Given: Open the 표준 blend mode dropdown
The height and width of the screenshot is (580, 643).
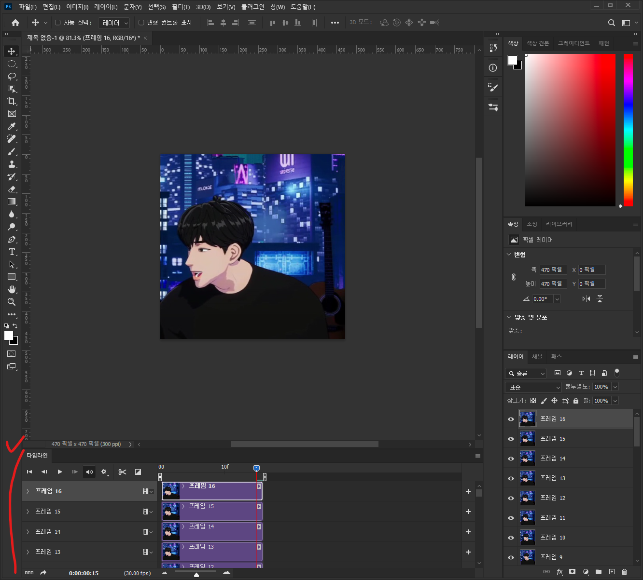Looking at the screenshot, I should coord(533,387).
